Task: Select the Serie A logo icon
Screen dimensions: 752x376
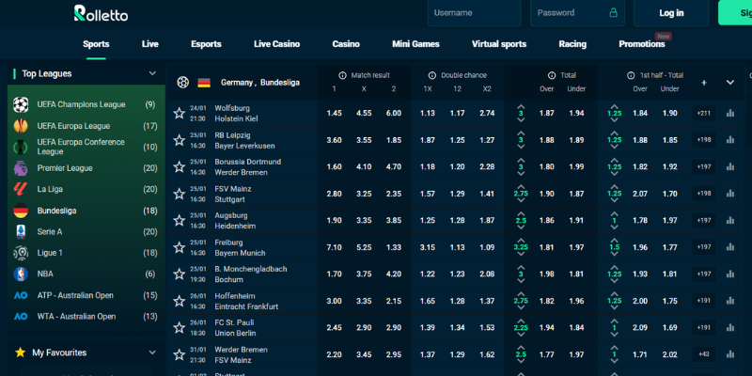Action: coord(21,231)
